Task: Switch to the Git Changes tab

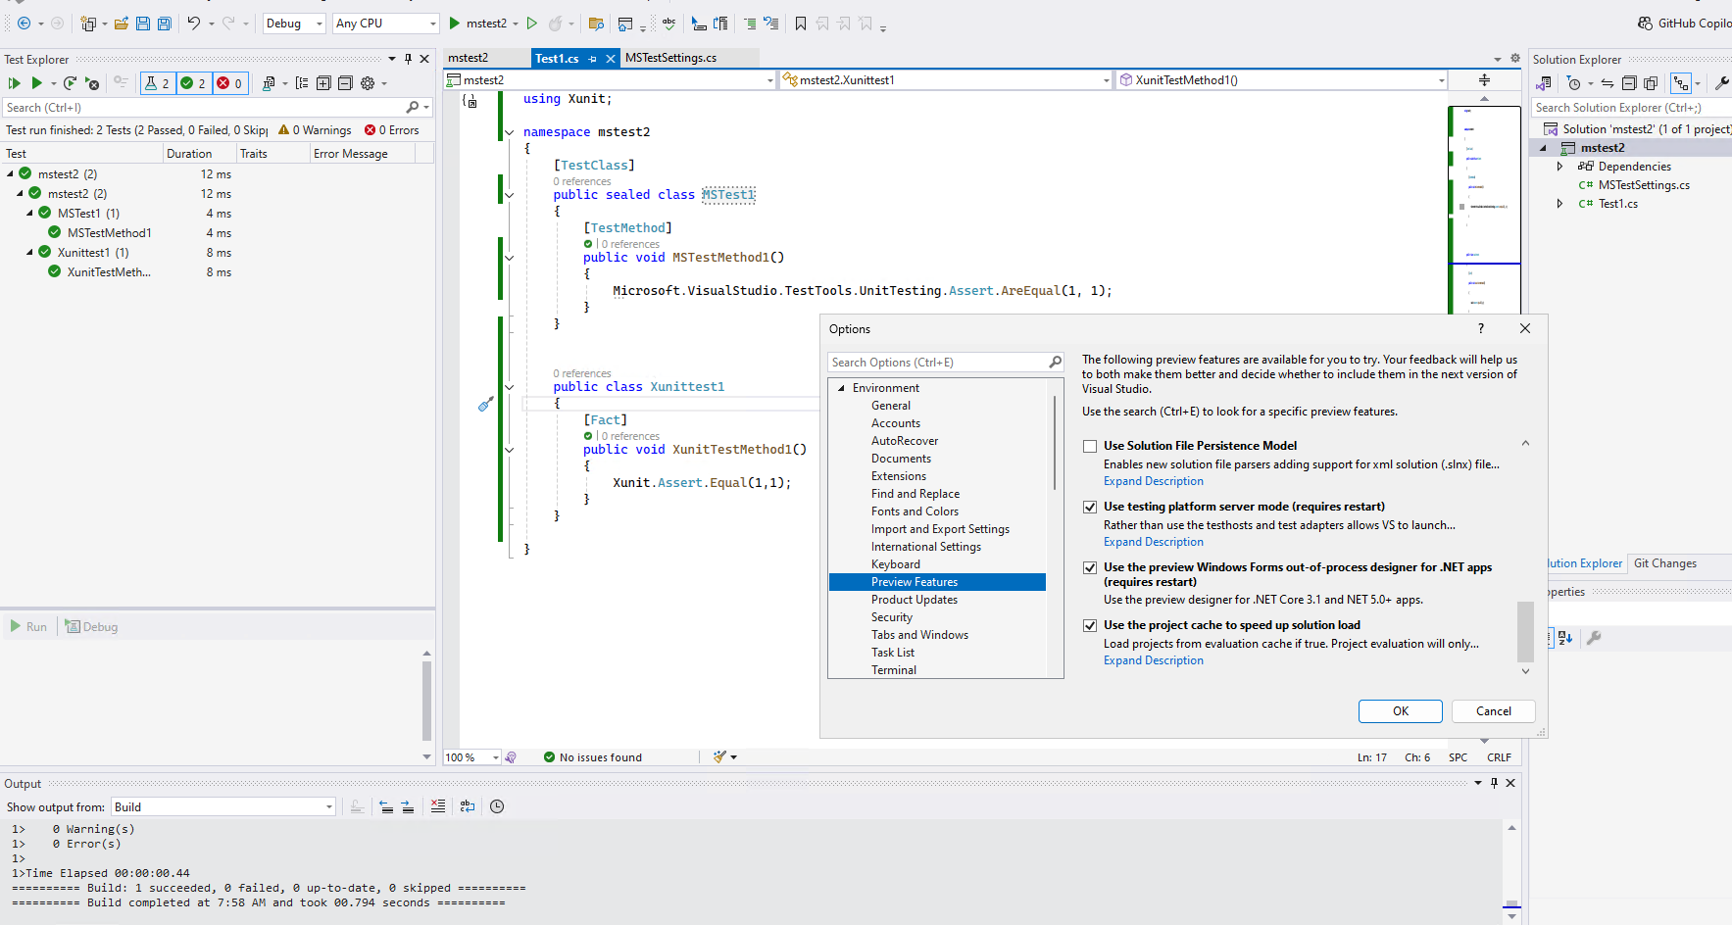Action: [x=1664, y=563]
